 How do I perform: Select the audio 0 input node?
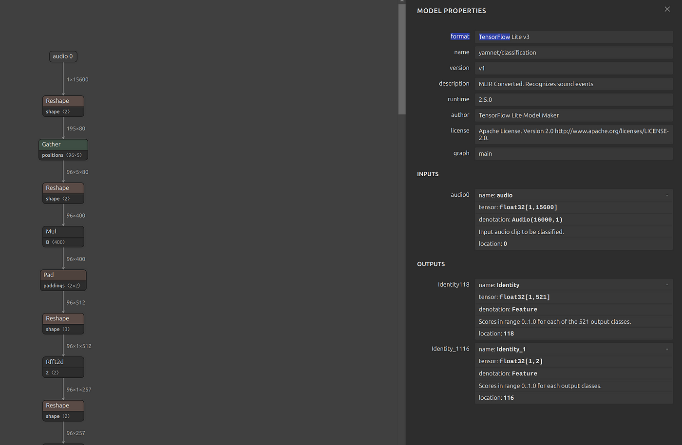point(63,56)
